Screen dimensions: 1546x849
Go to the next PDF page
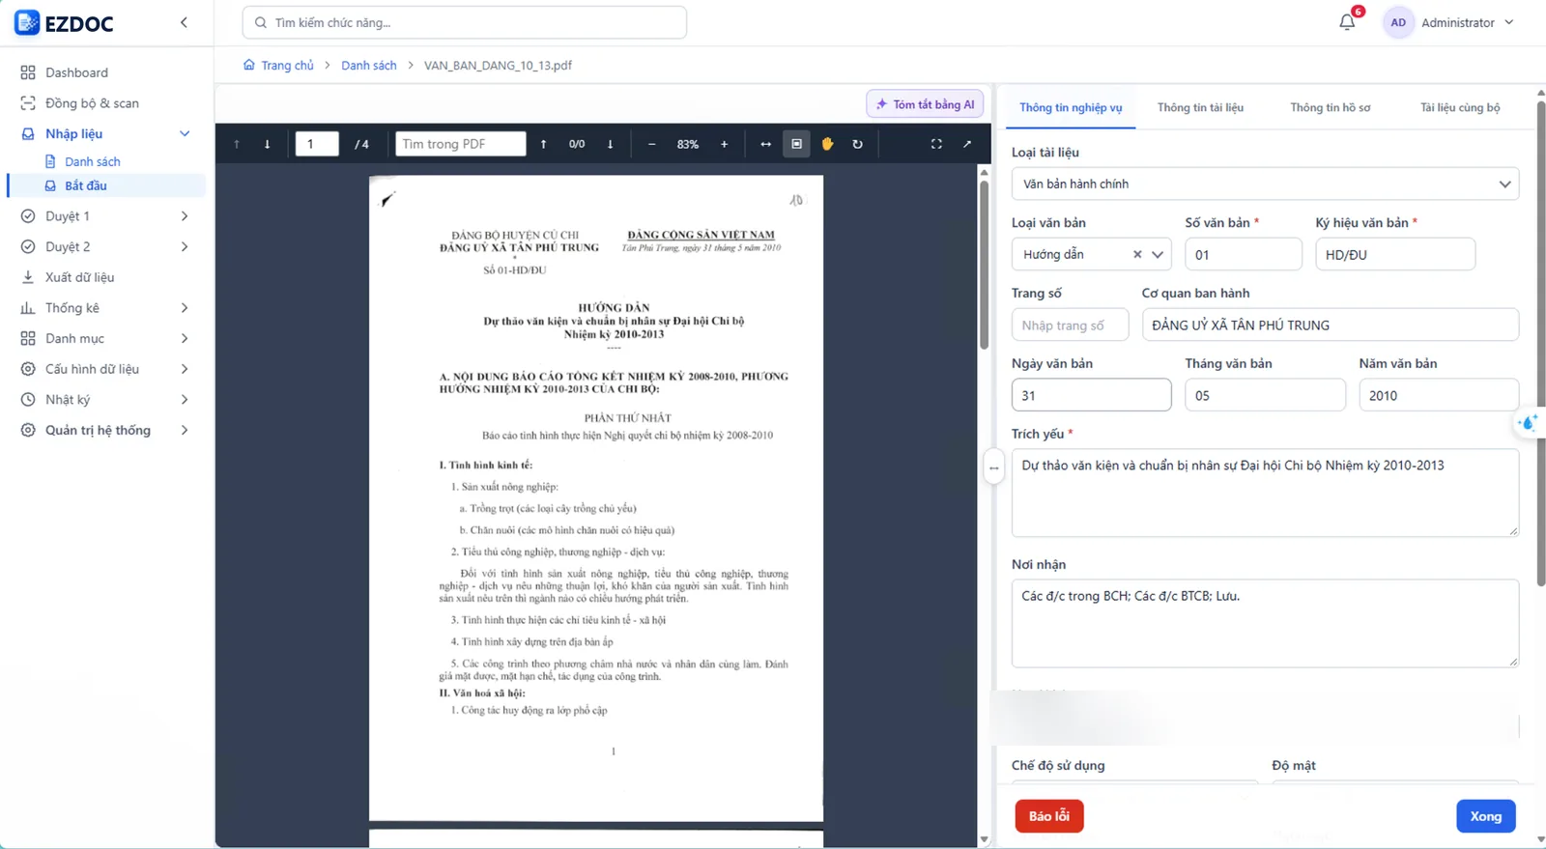(268, 144)
